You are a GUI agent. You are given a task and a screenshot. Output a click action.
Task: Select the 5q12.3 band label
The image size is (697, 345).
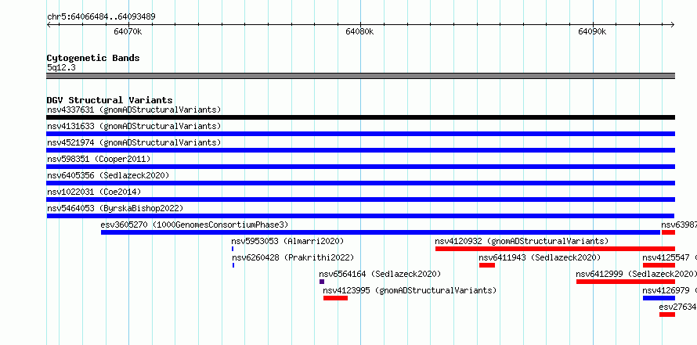(x=61, y=67)
